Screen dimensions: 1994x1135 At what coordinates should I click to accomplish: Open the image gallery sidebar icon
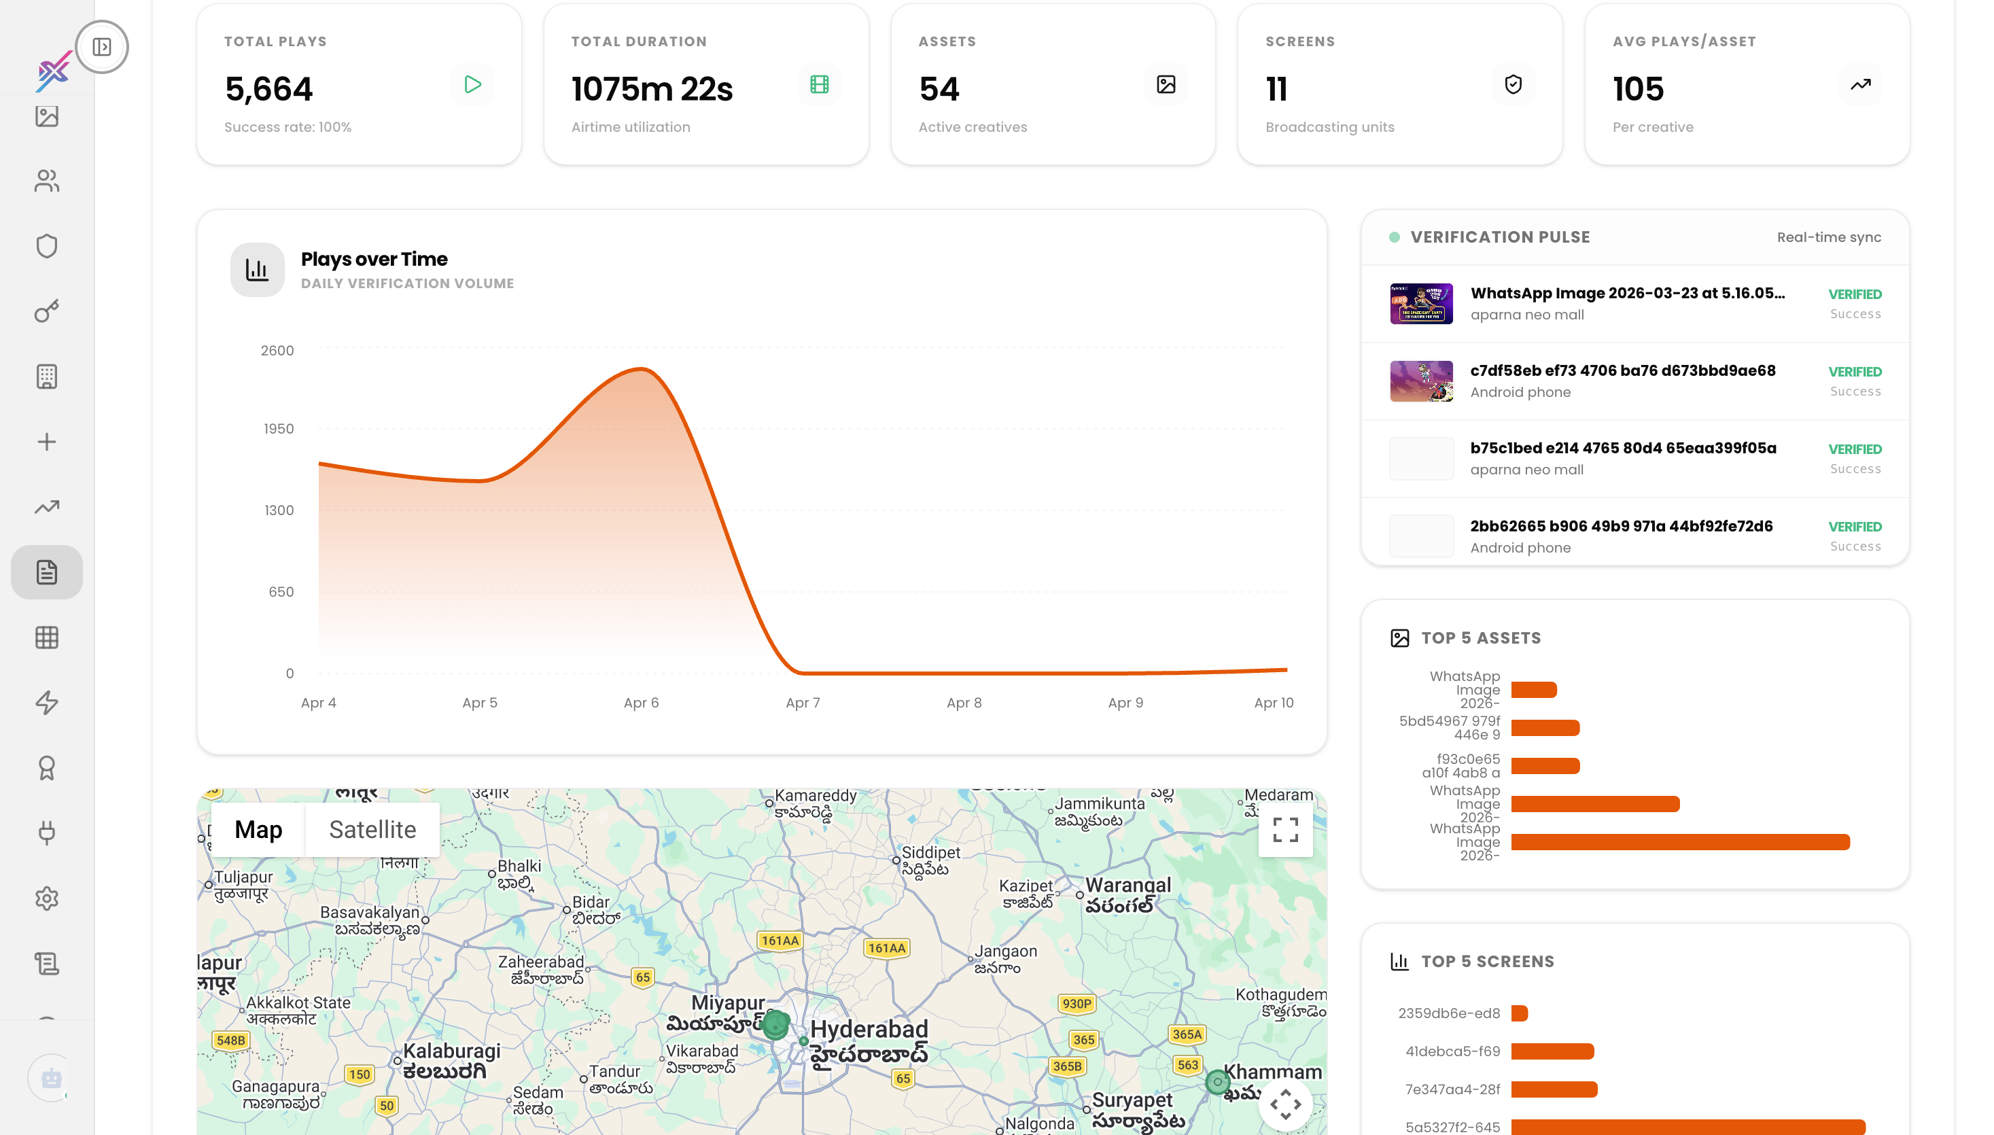coord(47,116)
